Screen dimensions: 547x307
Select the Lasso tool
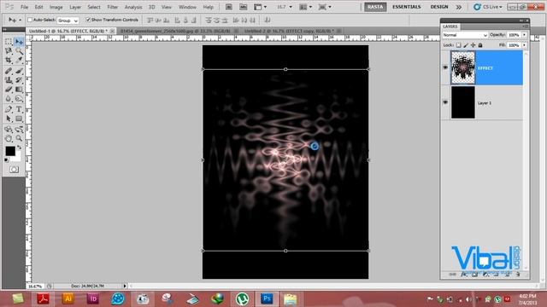[9, 51]
